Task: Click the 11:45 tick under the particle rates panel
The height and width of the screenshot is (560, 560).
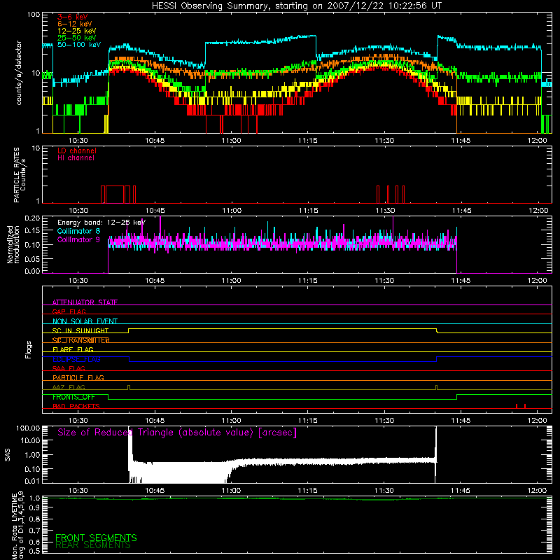Action: click(x=461, y=211)
